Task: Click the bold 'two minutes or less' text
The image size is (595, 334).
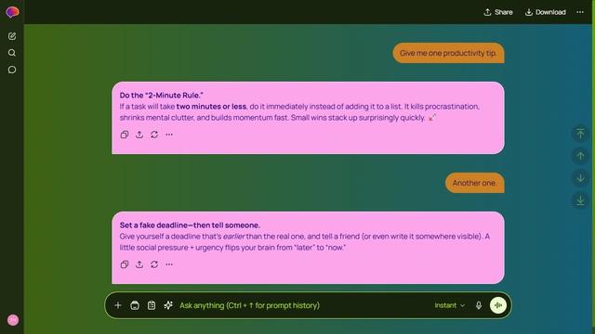Action: (211, 107)
